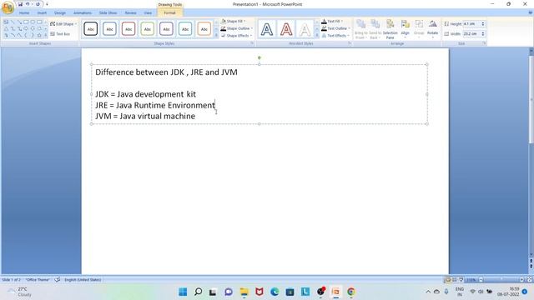Click the text box rotation handle

click(x=259, y=57)
